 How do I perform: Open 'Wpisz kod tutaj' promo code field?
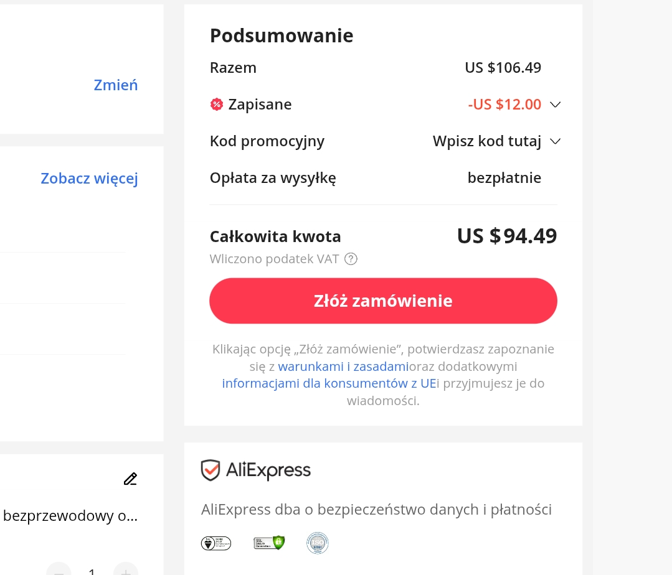(487, 141)
